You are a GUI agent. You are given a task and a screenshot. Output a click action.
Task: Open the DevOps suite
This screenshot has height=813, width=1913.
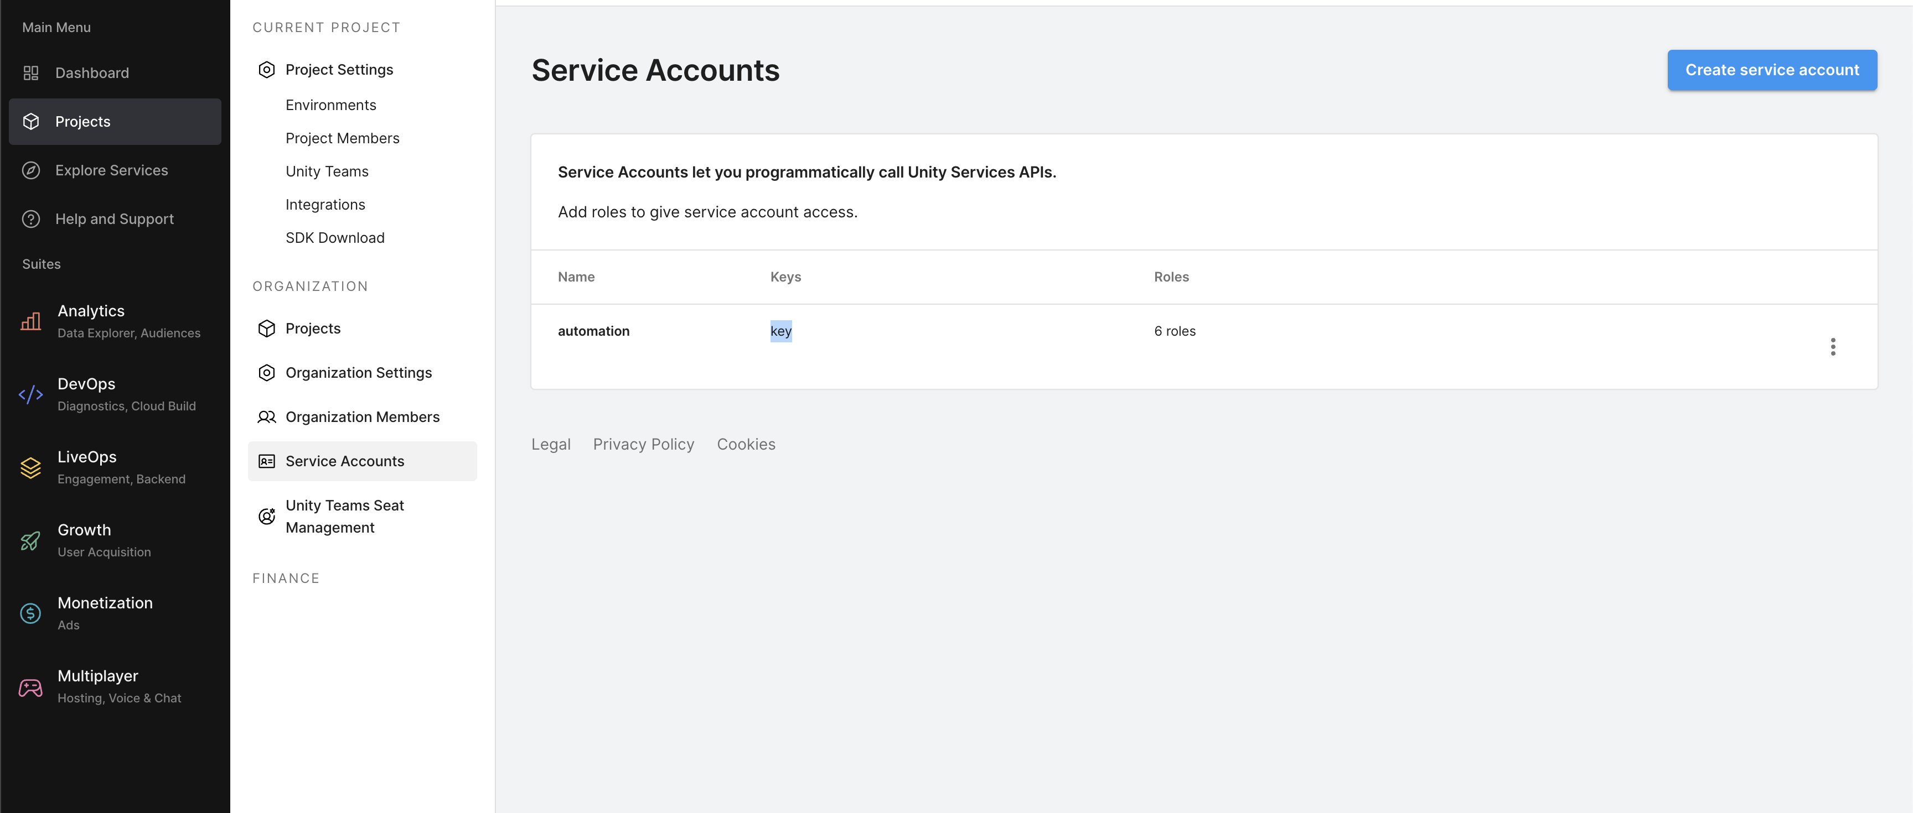point(115,395)
